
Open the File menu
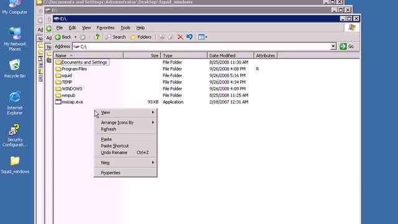(60, 27)
